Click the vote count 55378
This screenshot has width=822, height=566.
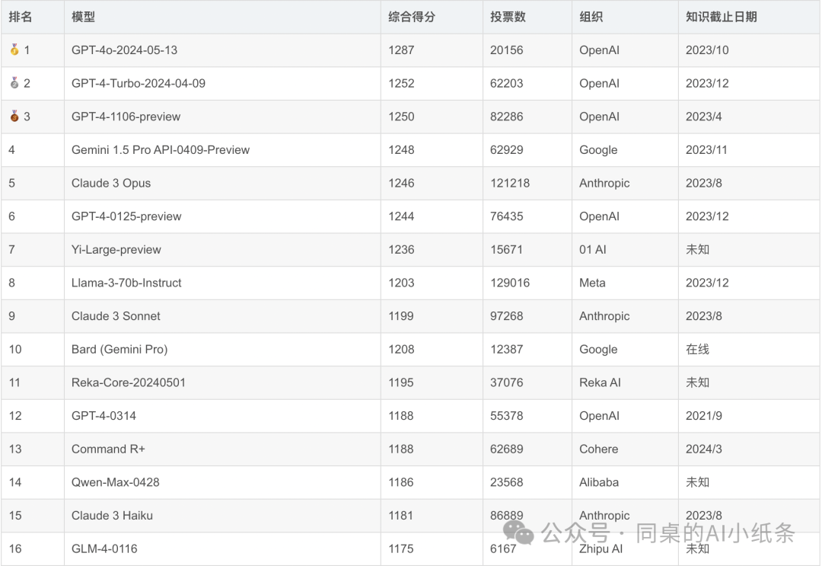(506, 415)
